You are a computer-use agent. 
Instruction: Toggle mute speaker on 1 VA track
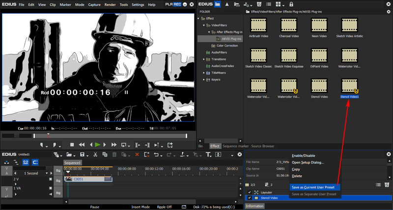[51, 194]
